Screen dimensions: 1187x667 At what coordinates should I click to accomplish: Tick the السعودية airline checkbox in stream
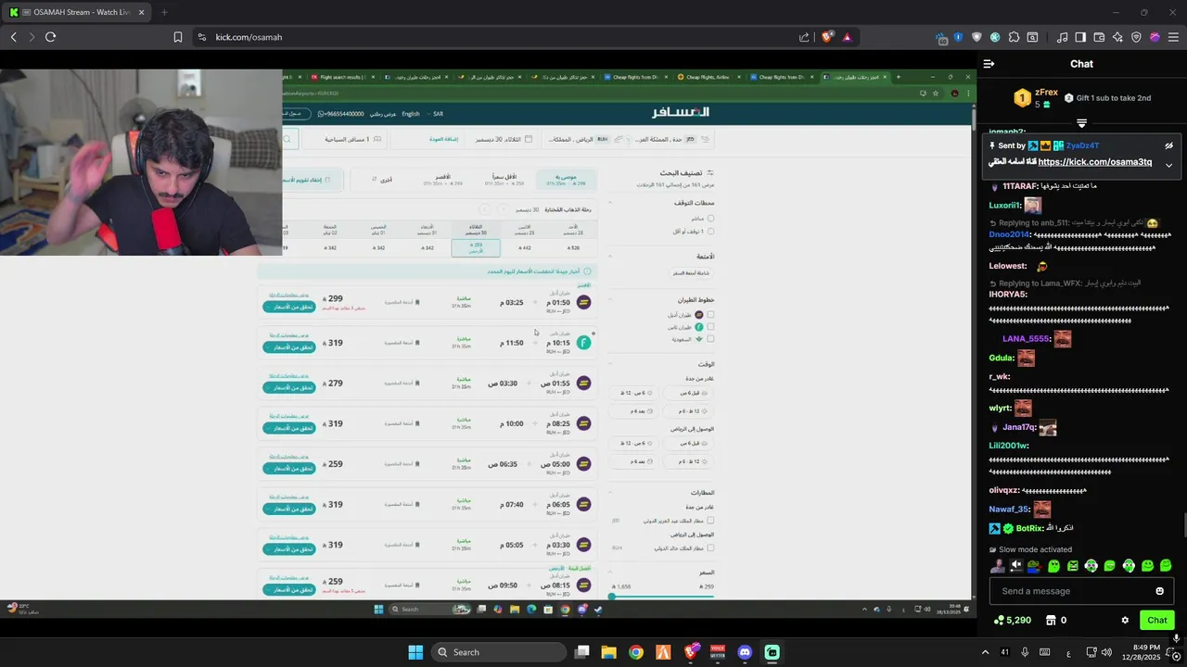coord(710,339)
